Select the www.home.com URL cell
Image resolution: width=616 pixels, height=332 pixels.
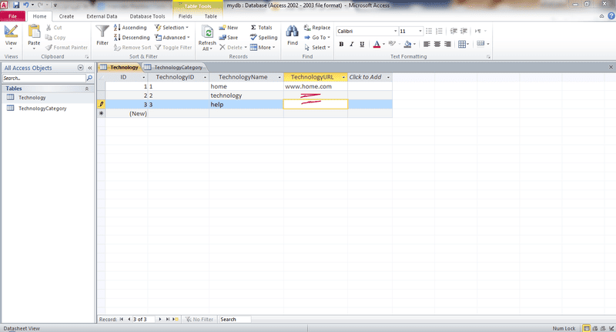coord(316,86)
